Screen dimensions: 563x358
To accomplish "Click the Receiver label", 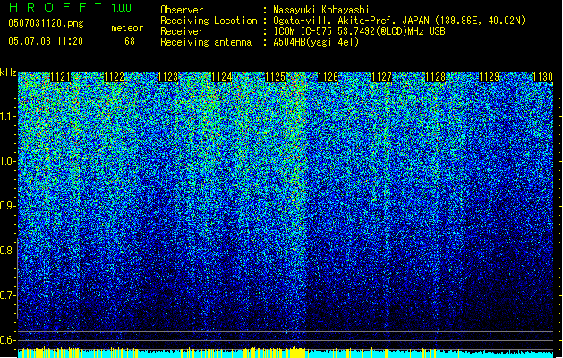I will coord(182,31).
